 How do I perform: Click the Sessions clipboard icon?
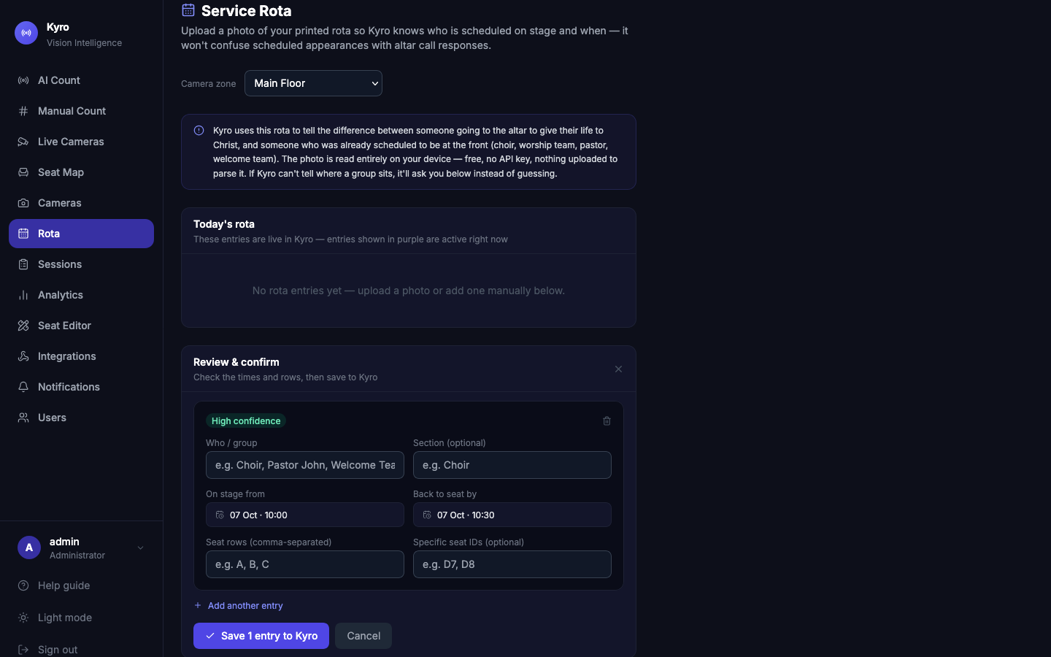coord(23,264)
